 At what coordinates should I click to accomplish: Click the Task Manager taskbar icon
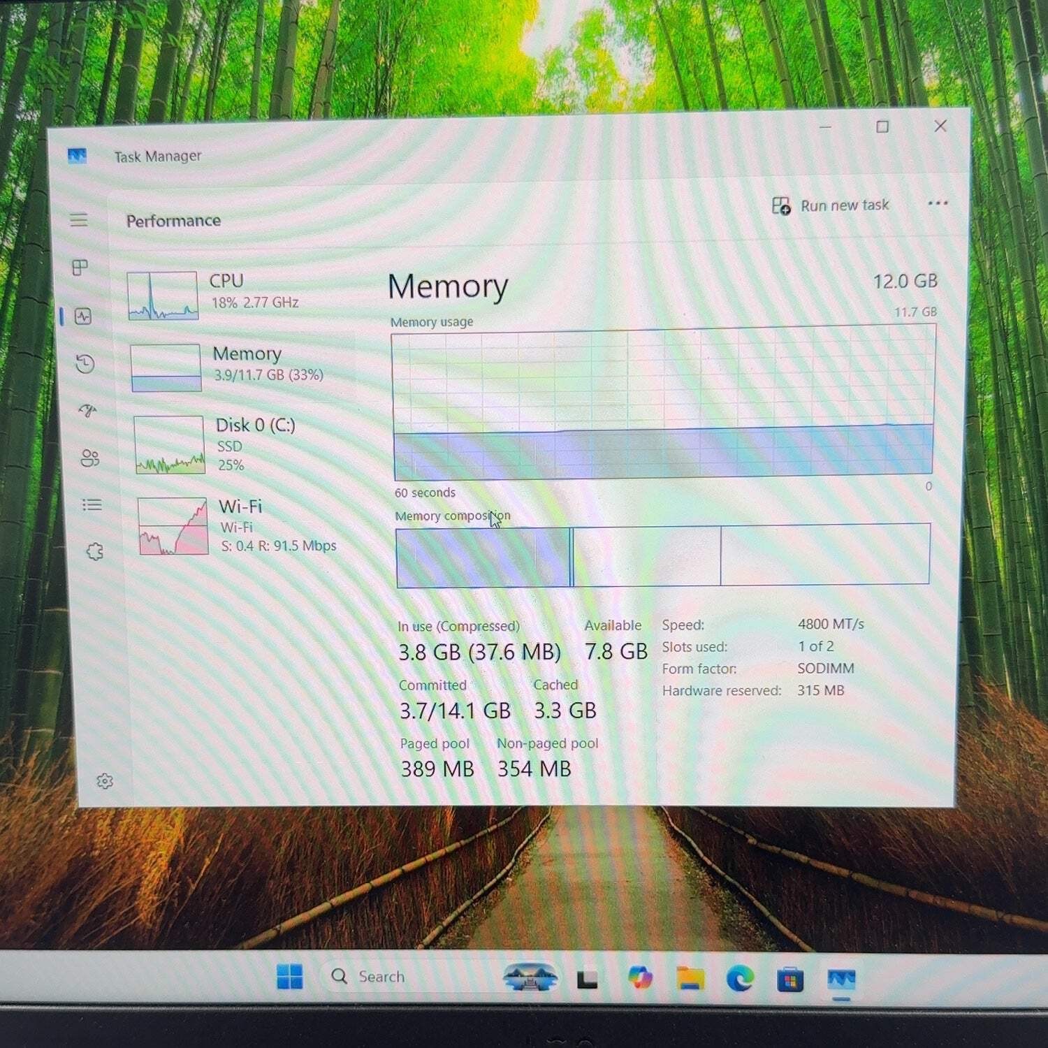[x=841, y=980]
